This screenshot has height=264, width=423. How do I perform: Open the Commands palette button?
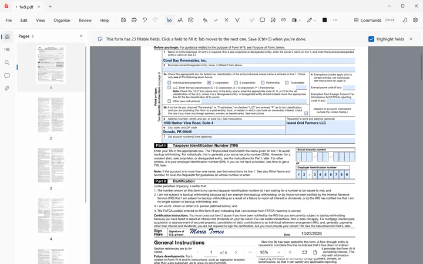click(x=374, y=20)
